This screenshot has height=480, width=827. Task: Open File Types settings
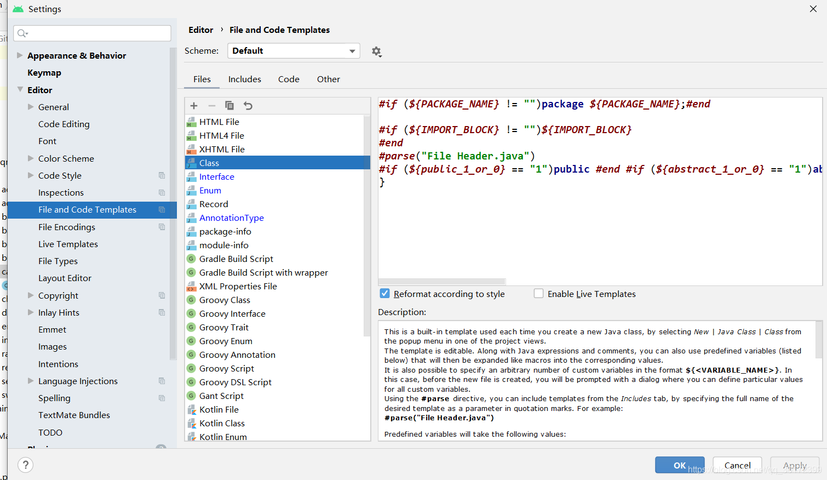point(58,261)
